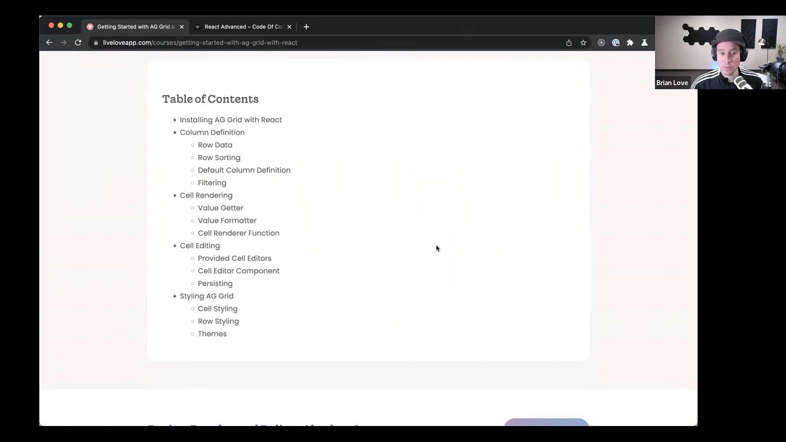Jump to Cell Renderer Function link
The height and width of the screenshot is (442, 786).
(x=238, y=233)
